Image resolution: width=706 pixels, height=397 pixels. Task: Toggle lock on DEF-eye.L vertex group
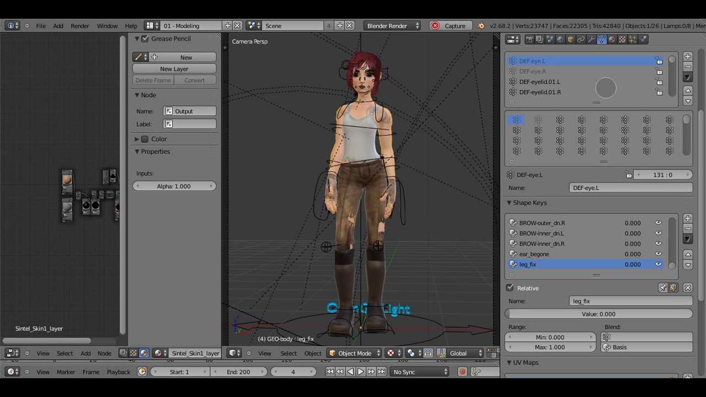659,61
